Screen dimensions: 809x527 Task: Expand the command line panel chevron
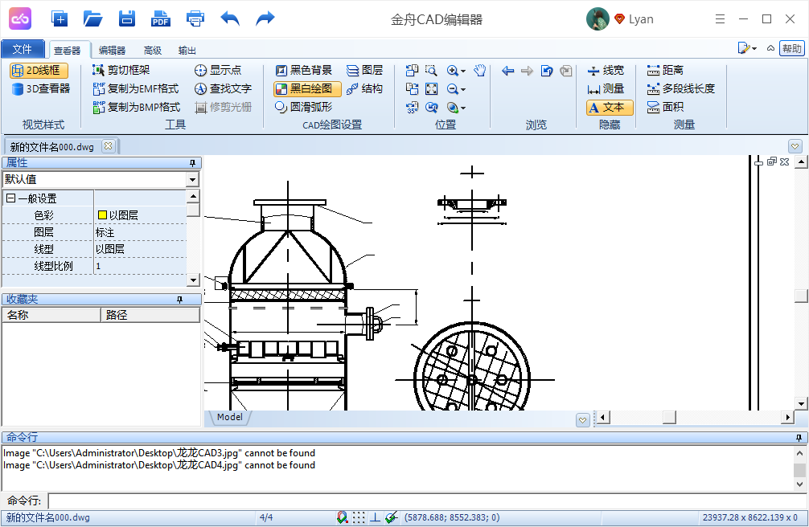click(582, 420)
